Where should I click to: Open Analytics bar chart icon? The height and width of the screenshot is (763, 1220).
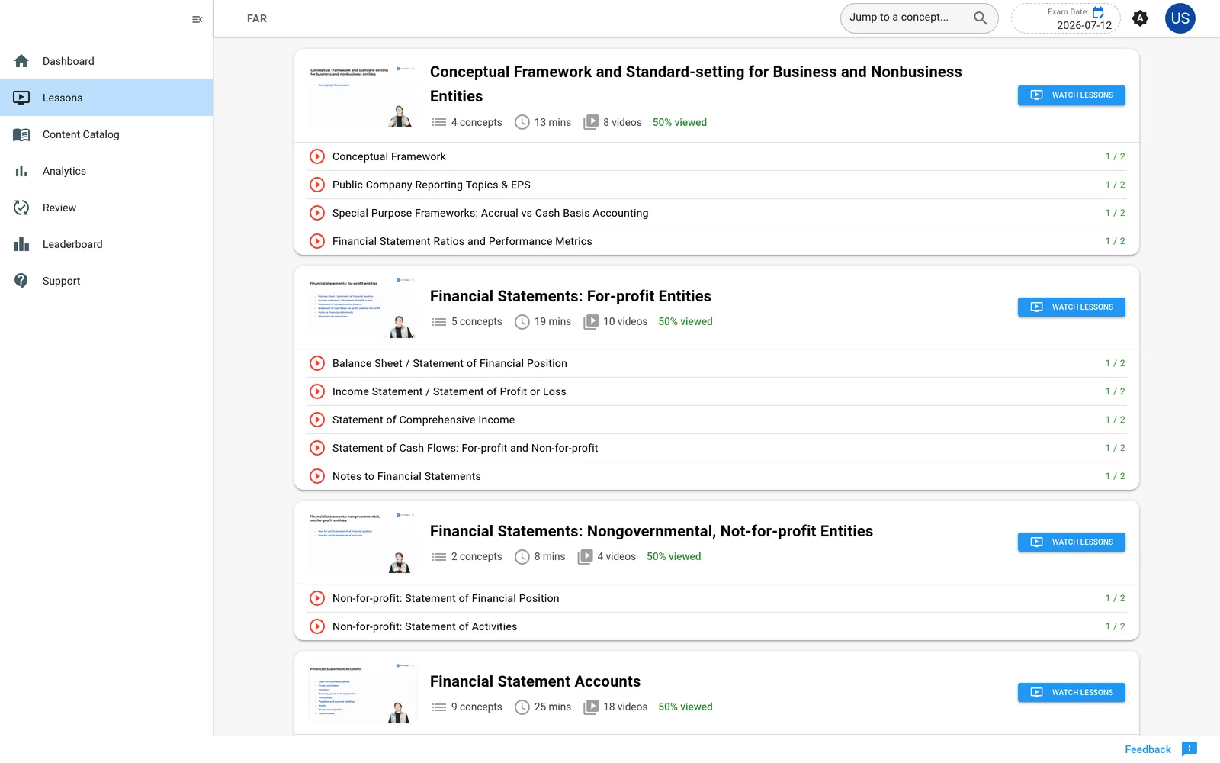(x=21, y=171)
